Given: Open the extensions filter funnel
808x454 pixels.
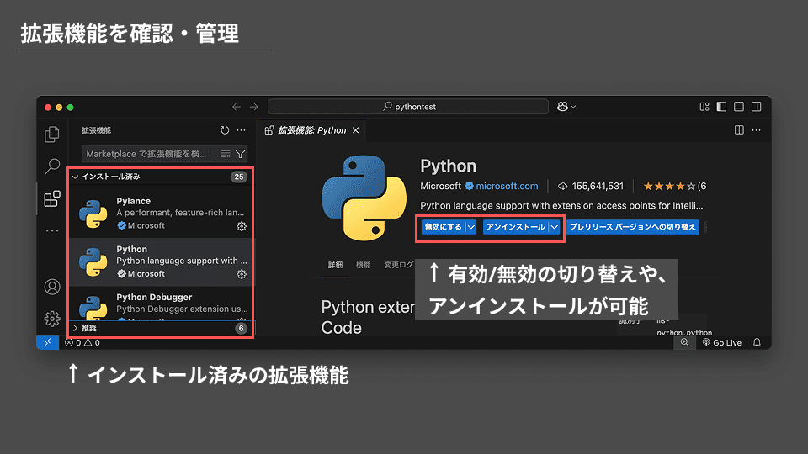Looking at the screenshot, I should pyautogui.click(x=240, y=154).
